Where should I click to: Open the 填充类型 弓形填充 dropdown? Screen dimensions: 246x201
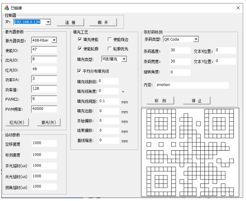click(x=124, y=59)
